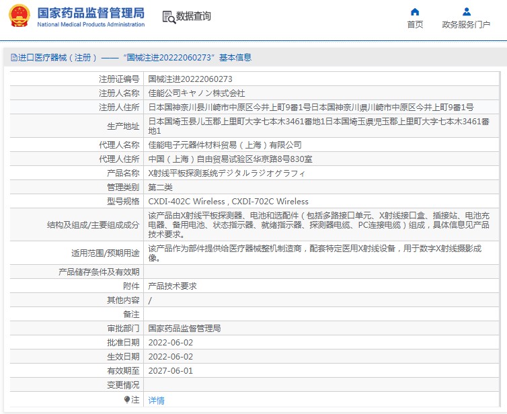The width and height of the screenshot is (507, 414).
Task: Click the slash value of 其他内容
Action: tap(150, 300)
